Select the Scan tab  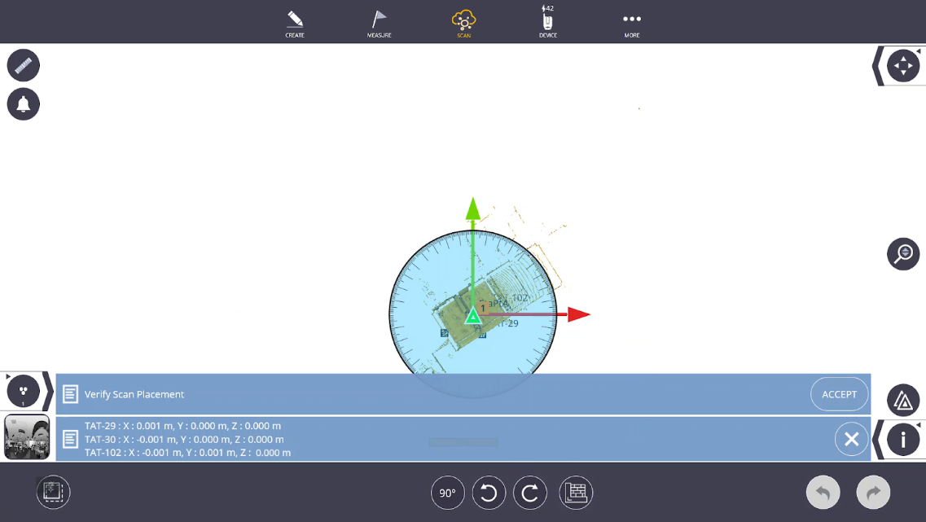(463, 24)
